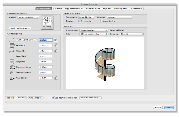Viewport: 179px width, 117px height.
Task: Open the Tipo oggetto dropdown
Action: (86, 17)
